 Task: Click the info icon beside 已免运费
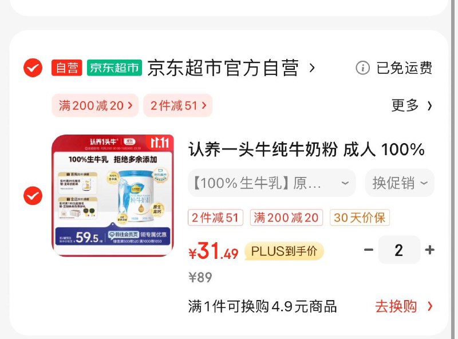pyautogui.click(x=363, y=68)
